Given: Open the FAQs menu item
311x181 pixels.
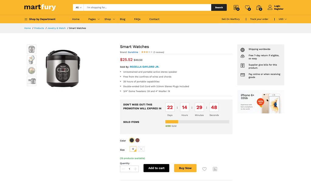Looking at the screenshot, I should pyautogui.click(x=137, y=19).
